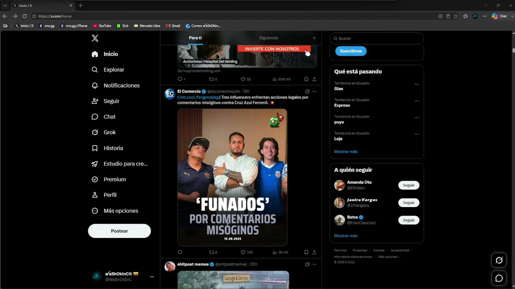The image size is (515, 289).
Task: Bookmark the Hospital Del Holding ad post
Action: click(x=306, y=79)
